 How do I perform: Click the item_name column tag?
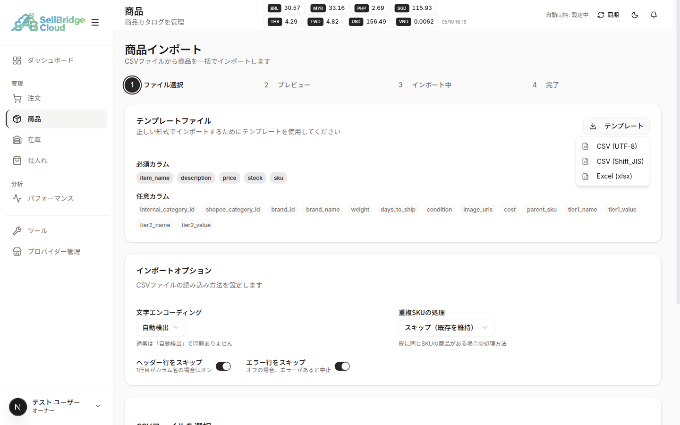[154, 178]
